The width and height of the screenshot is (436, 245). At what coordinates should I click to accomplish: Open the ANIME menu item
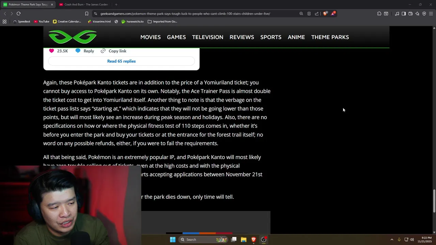[296, 37]
